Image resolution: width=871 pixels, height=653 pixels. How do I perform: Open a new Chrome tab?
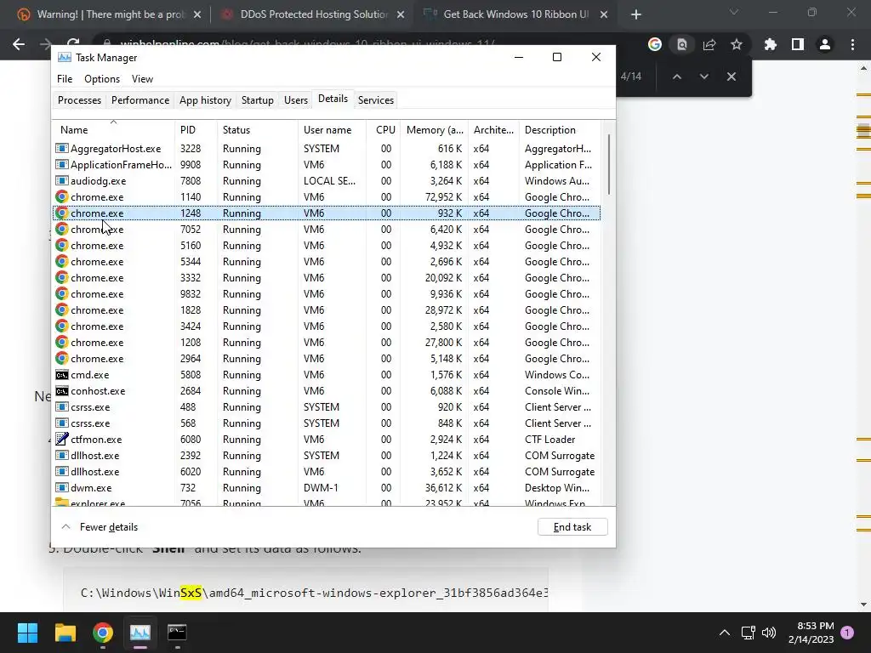coord(636,14)
